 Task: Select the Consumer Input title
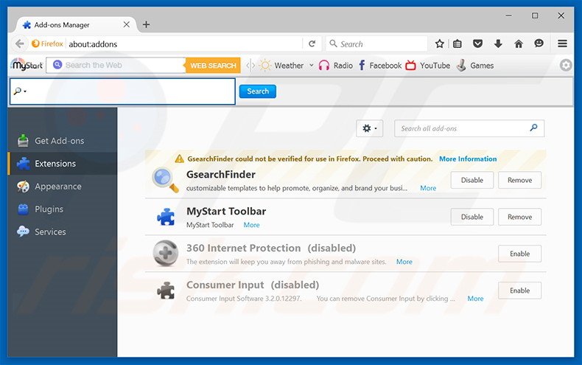pos(225,285)
